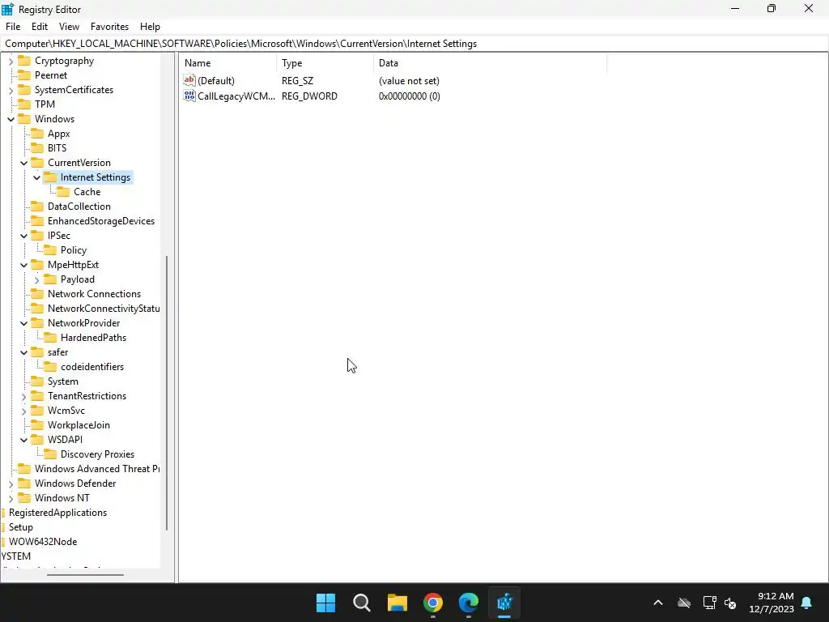Open the notification bell
829x622 pixels.
[x=807, y=603]
